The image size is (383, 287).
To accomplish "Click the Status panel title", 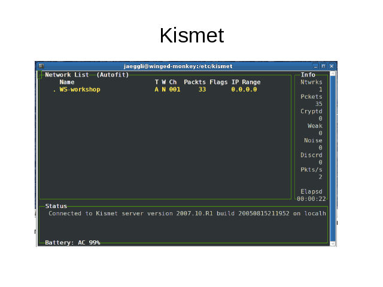I will (56, 206).
